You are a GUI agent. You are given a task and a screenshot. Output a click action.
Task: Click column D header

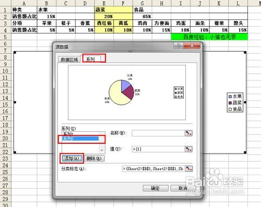coord(85,3)
